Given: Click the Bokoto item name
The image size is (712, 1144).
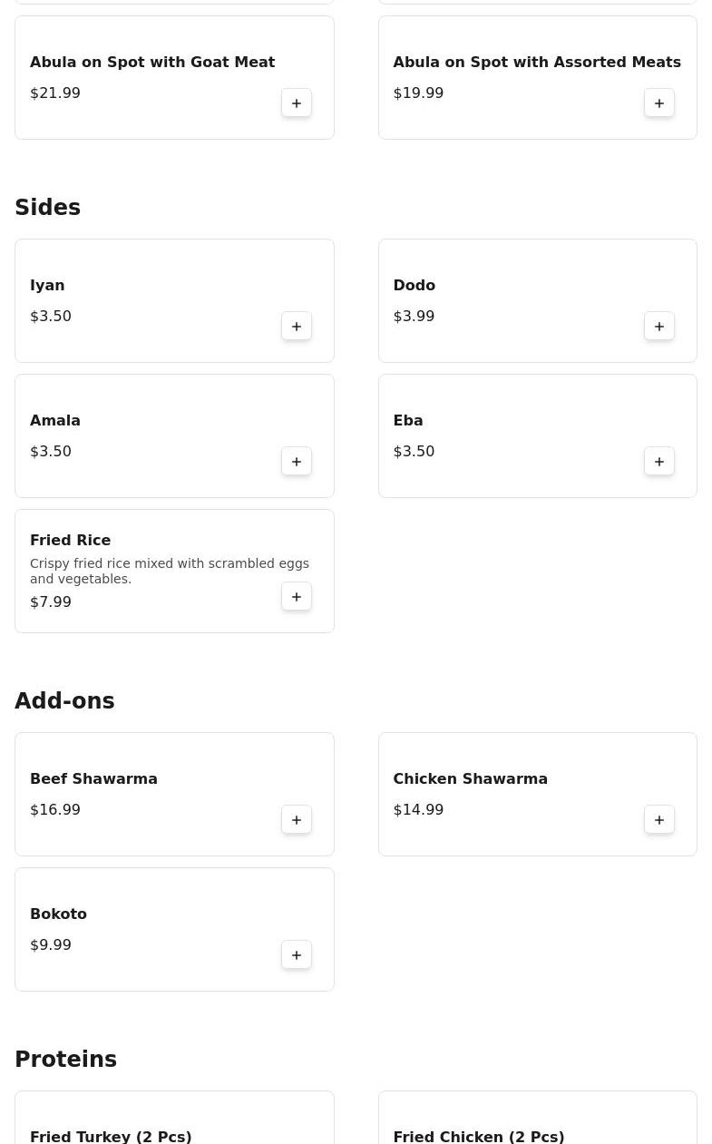Looking at the screenshot, I should [x=58, y=914].
